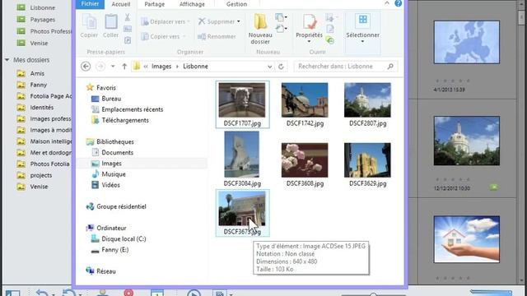Click the Coller ribbon icon
The image size is (527, 296).
click(x=110, y=25)
